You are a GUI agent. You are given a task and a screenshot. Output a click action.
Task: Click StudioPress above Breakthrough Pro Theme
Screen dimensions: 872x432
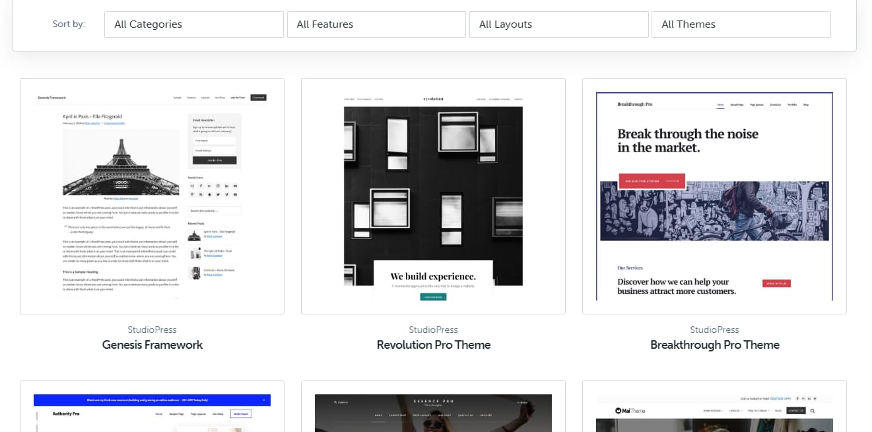pyautogui.click(x=715, y=329)
